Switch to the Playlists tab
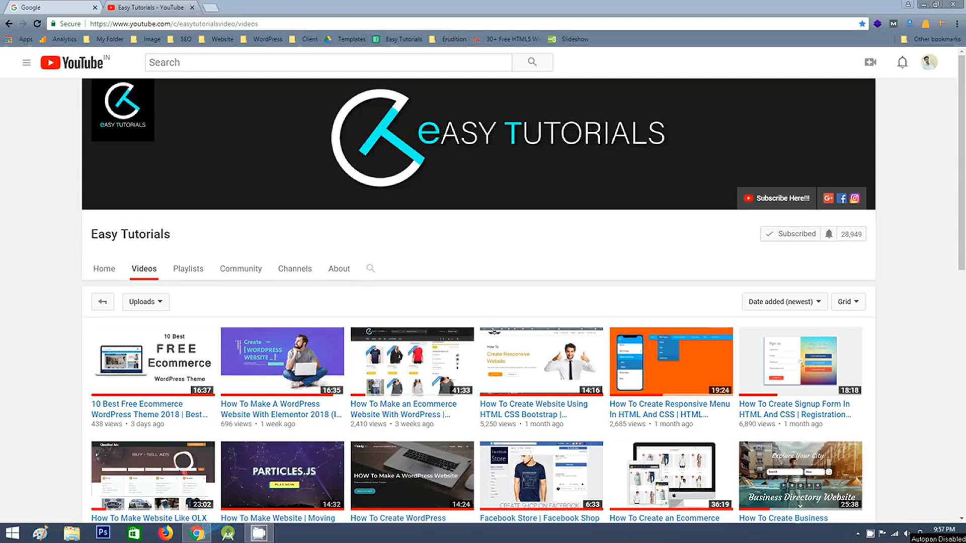Viewport: 966px width, 543px height. [x=188, y=268]
